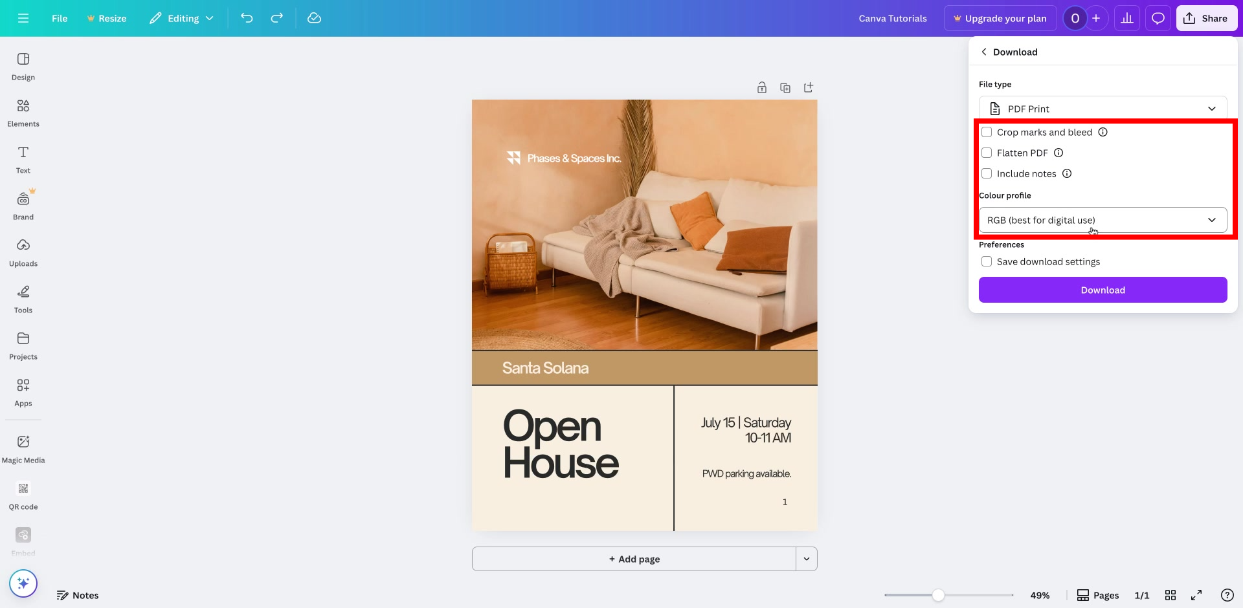Enable Crop marks and bleed
The height and width of the screenshot is (608, 1243).
[x=987, y=132]
